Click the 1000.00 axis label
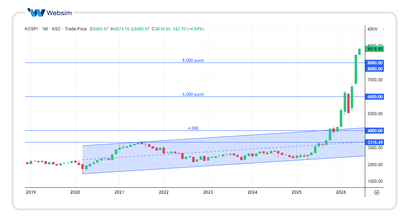Viewport: 409px width, 222px height. coord(375,181)
